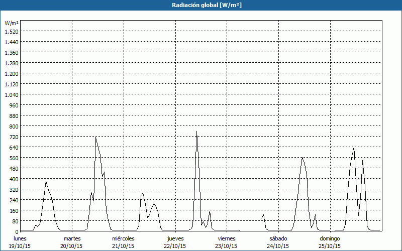The width and height of the screenshot is (402, 251).
Task: Click the viernes day label
Action: click(x=227, y=238)
